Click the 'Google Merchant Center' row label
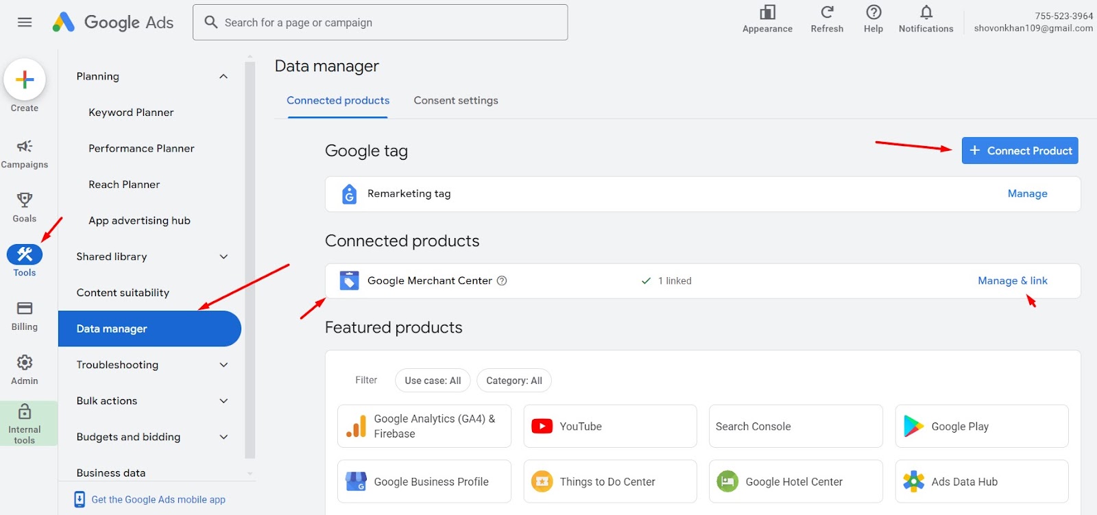The height and width of the screenshot is (515, 1097). (x=430, y=280)
